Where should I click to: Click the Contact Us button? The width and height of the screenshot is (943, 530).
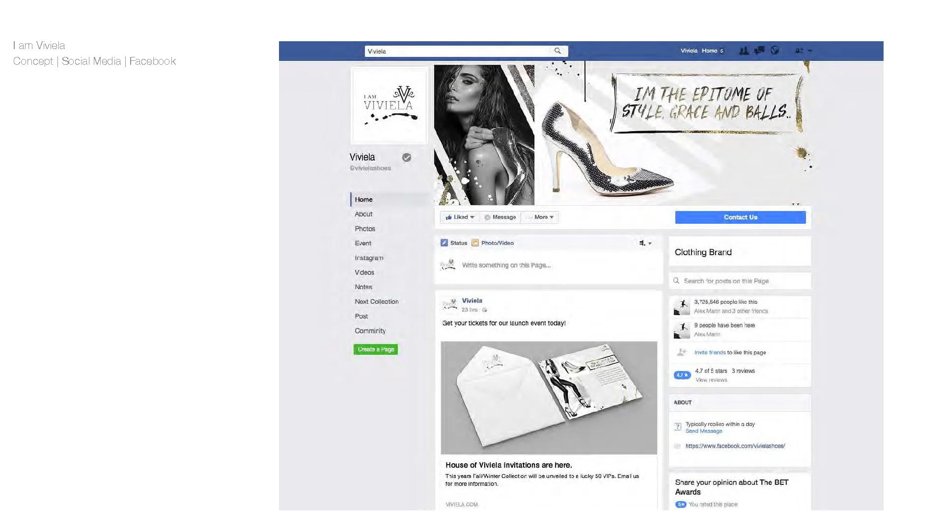[740, 217]
